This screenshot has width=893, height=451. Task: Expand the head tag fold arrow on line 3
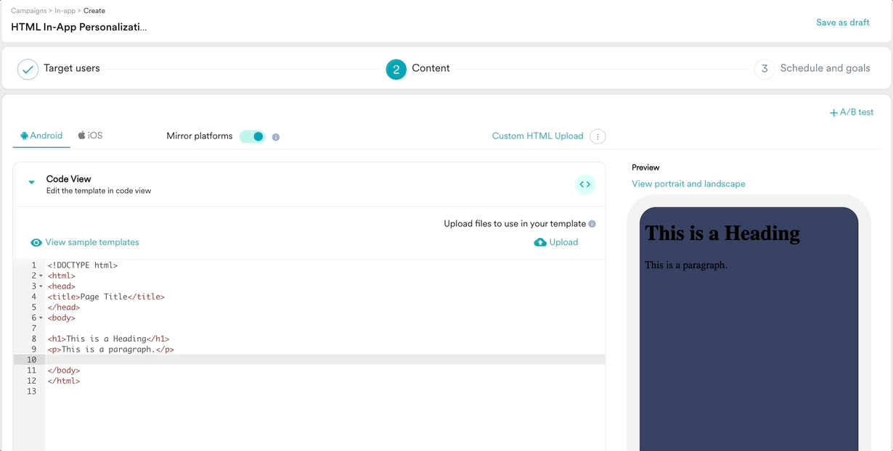pyautogui.click(x=39, y=286)
